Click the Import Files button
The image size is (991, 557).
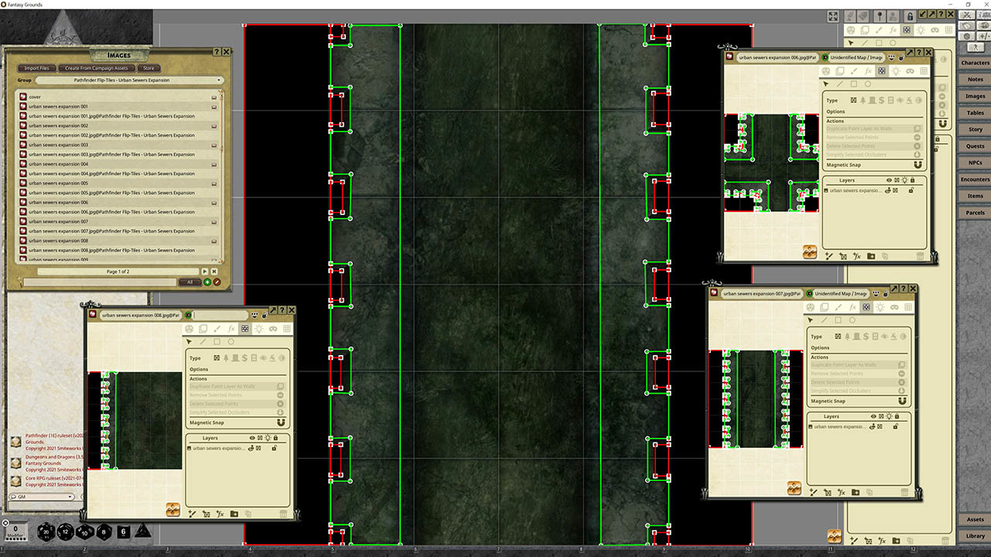click(36, 68)
